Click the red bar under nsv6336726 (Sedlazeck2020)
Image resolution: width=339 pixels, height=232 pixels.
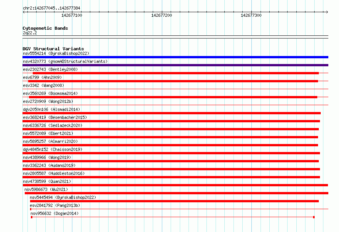click(171, 129)
